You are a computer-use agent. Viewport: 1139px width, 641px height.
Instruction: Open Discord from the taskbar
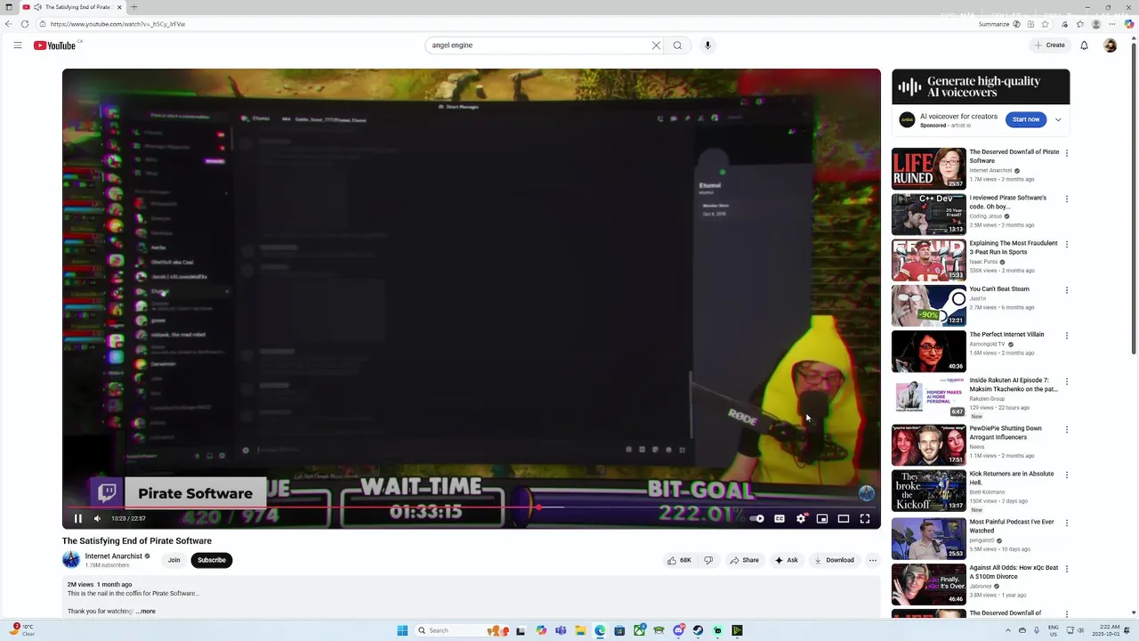tap(678, 630)
